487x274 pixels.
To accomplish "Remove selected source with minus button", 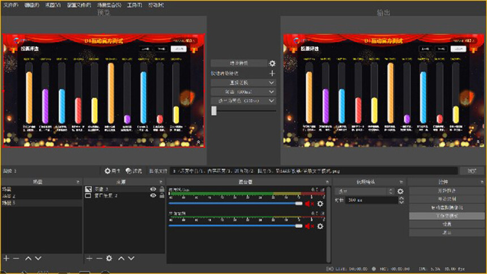I will tap(99, 258).
